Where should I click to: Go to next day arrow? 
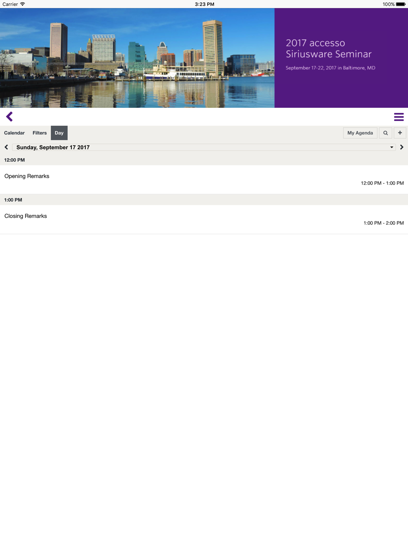(402, 147)
